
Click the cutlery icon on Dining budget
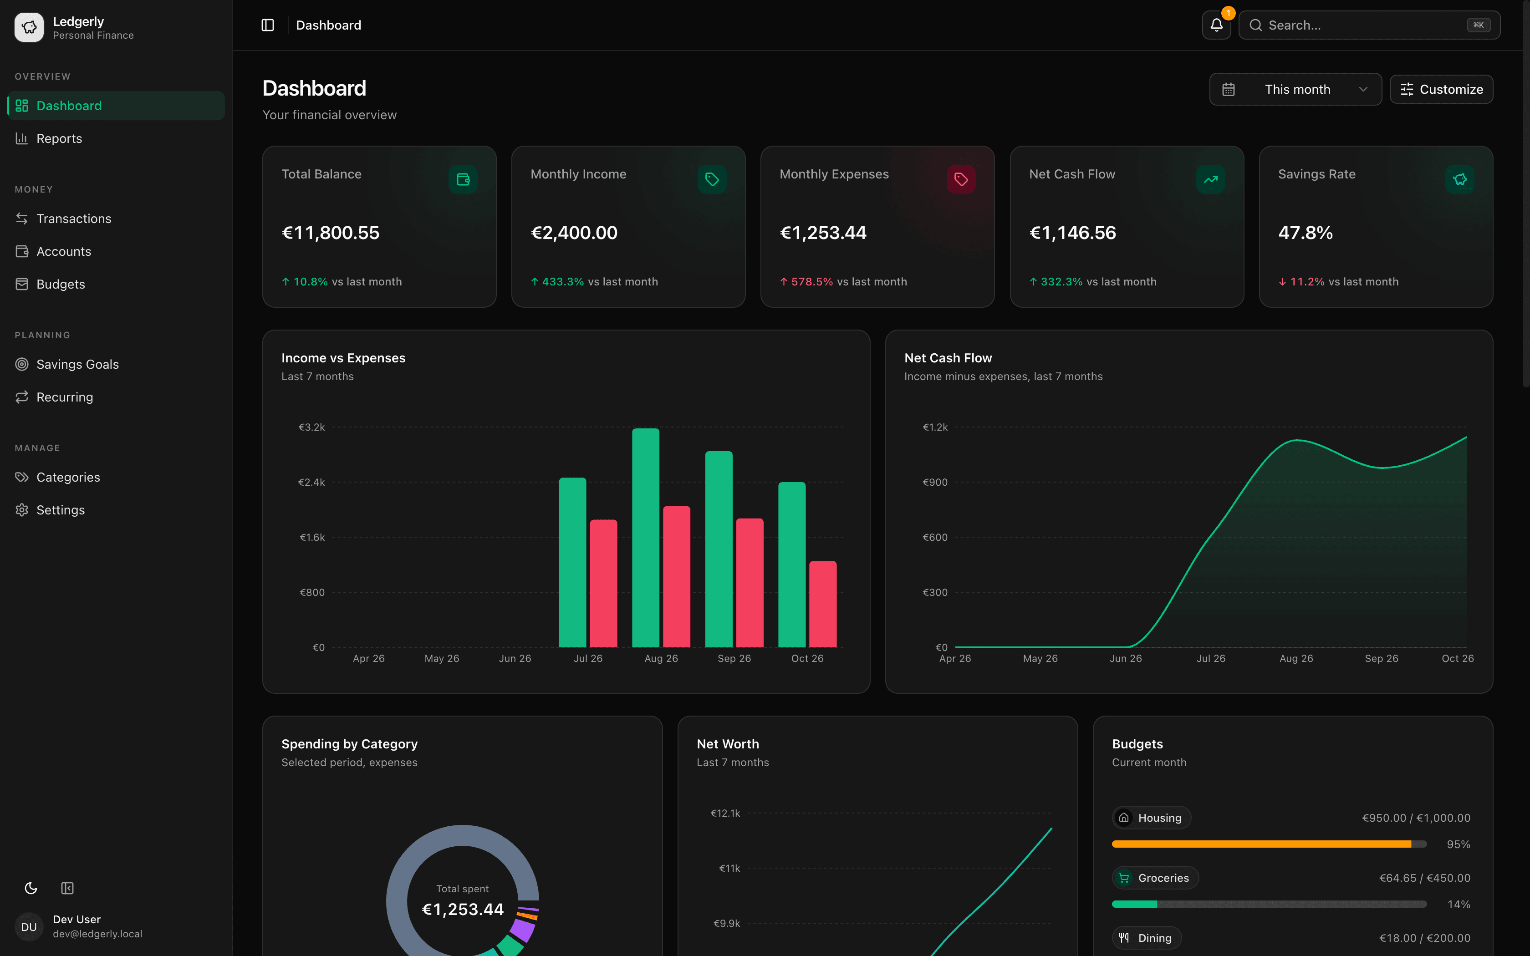click(x=1124, y=938)
